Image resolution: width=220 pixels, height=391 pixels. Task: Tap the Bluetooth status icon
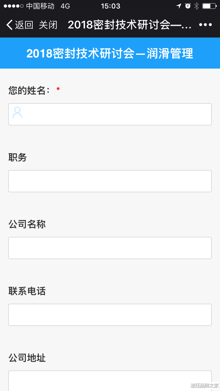197,6
